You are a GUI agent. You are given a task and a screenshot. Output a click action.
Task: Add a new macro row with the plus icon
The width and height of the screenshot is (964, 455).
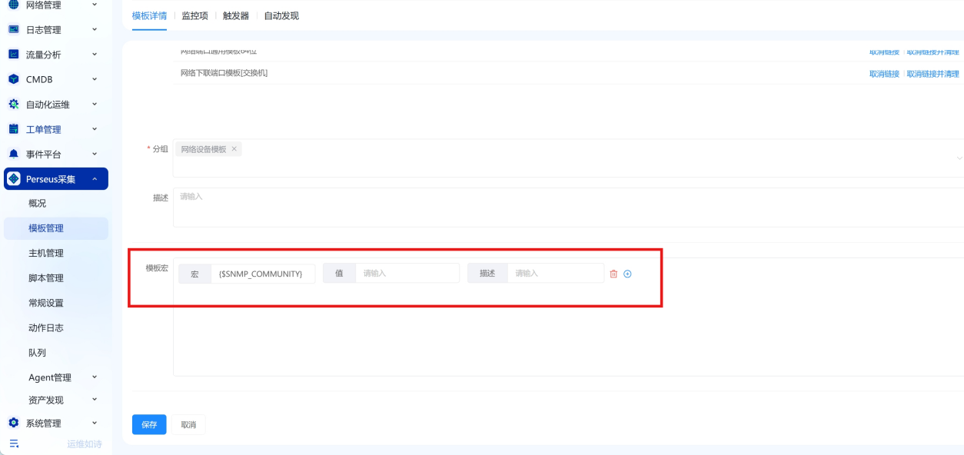coord(627,274)
